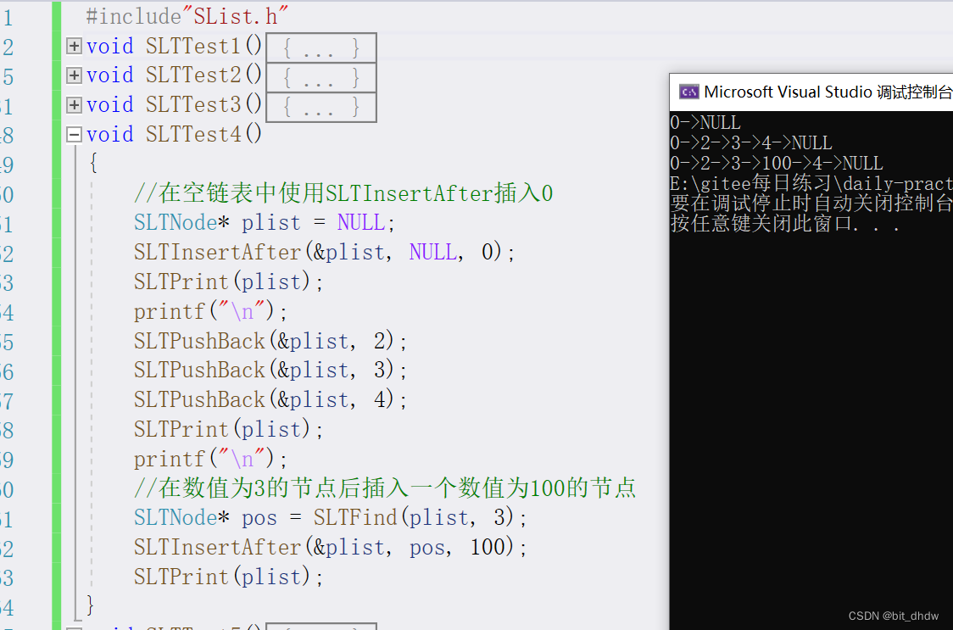The height and width of the screenshot is (630, 953).
Task: Click the console output "0->NULL"
Action: [x=705, y=123]
